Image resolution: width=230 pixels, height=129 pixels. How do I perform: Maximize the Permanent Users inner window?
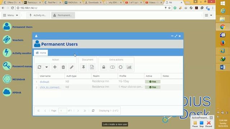coord(176,36)
